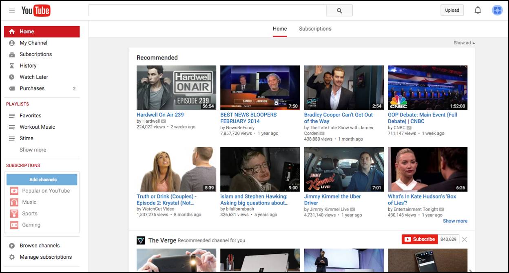Dismiss The Verge channel recommendation
This screenshot has width=509, height=273.
coord(464,240)
